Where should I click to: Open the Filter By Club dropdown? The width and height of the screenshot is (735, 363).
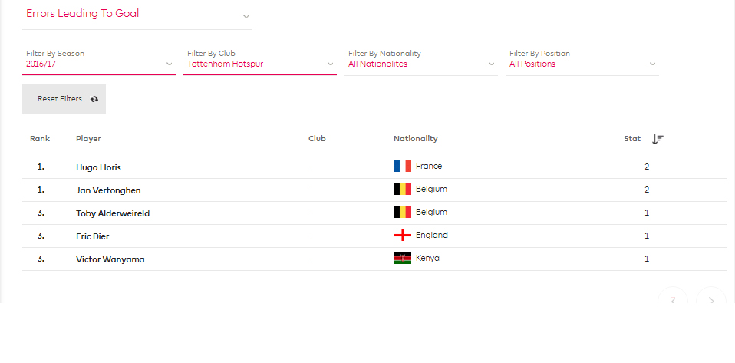coord(260,60)
